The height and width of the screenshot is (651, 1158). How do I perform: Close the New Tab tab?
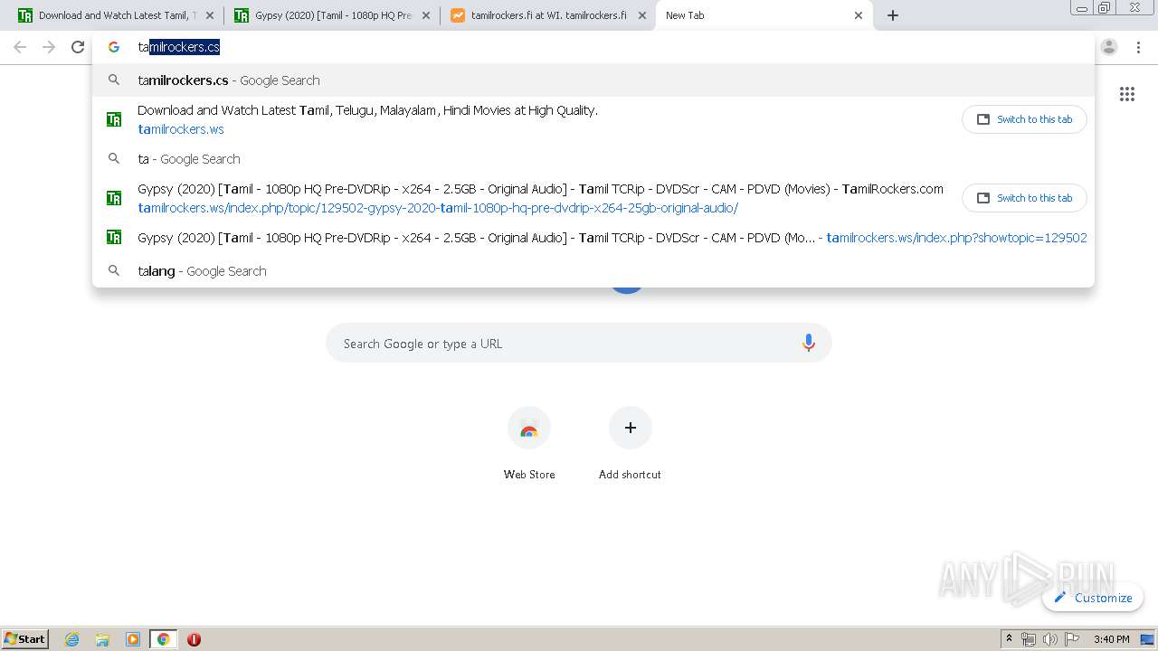point(859,15)
